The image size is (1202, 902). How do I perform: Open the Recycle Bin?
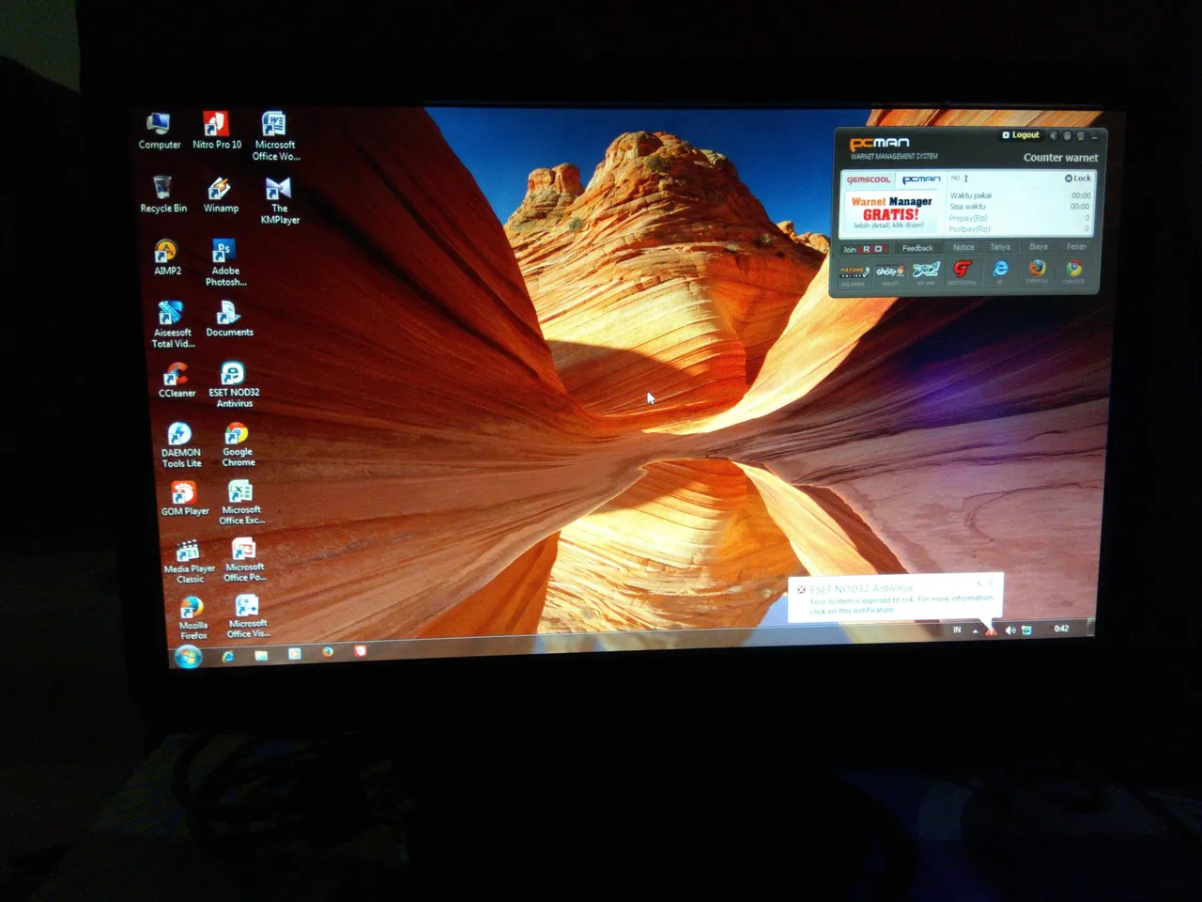[x=163, y=194]
